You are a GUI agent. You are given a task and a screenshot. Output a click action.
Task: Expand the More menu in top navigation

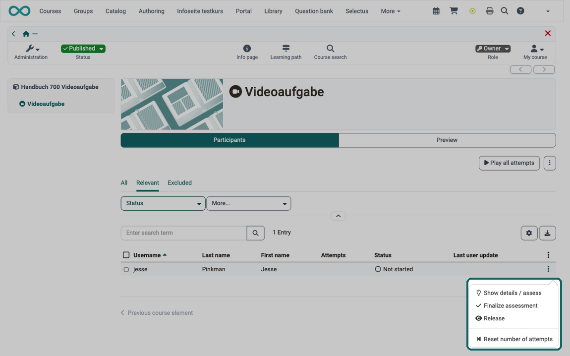click(391, 11)
